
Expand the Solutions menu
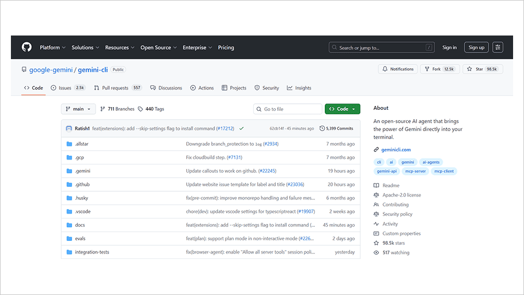(x=85, y=48)
